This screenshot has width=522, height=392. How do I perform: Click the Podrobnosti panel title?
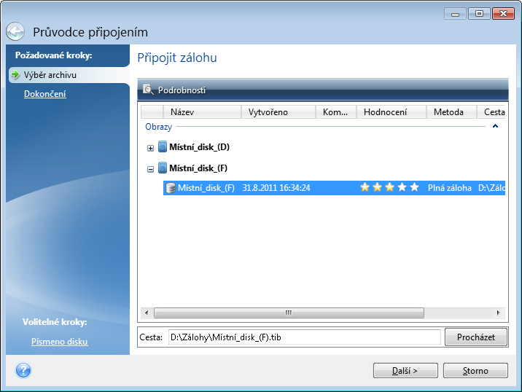click(182, 90)
